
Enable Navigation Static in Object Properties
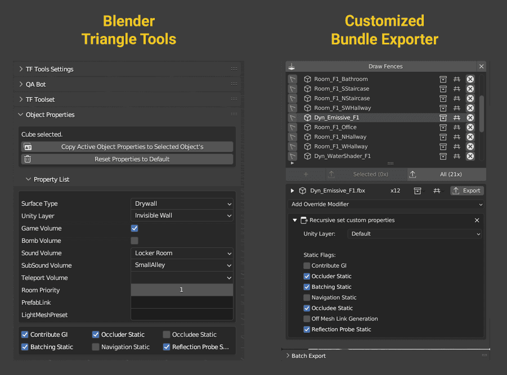pyautogui.click(x=96, y=347)
